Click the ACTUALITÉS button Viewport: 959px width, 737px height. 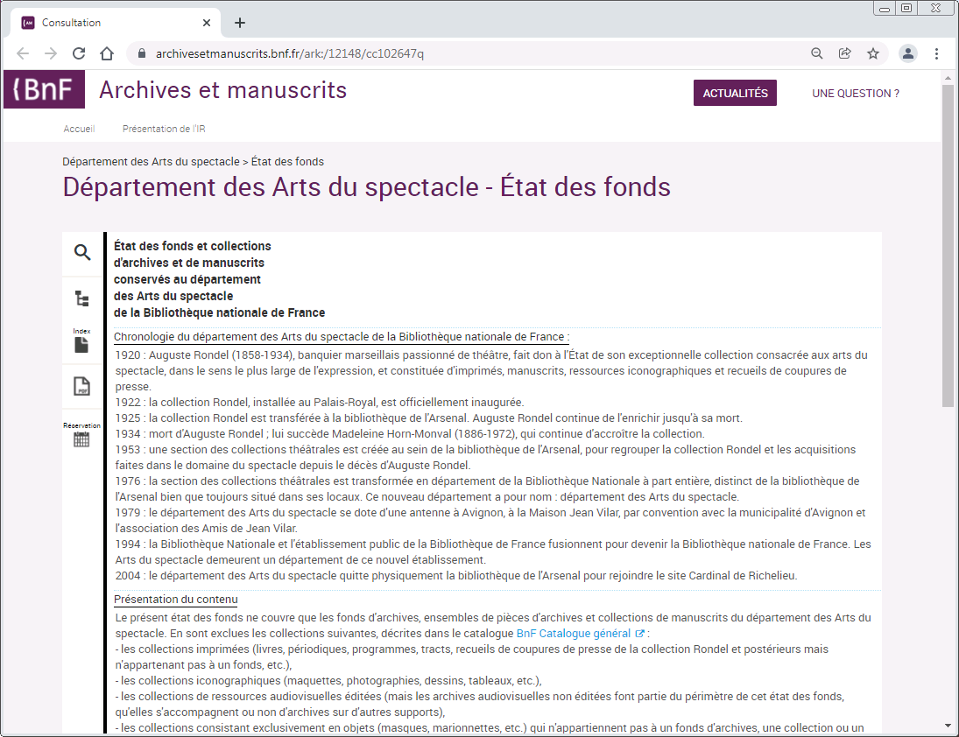click(x=735, y=93)
